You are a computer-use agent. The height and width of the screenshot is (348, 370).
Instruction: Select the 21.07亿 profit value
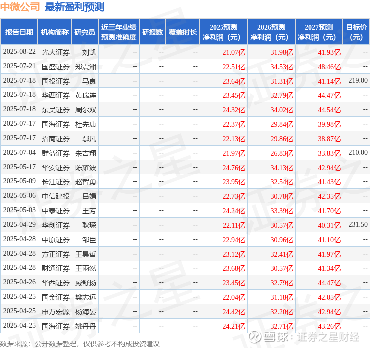coord(234,52)
